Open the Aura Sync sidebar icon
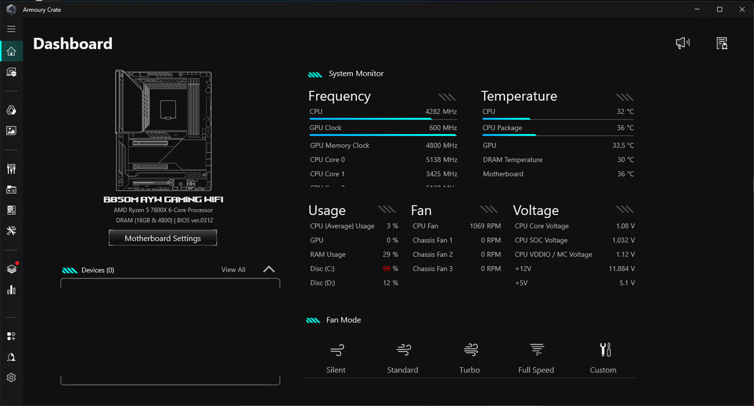 click(x=11, y=110)
